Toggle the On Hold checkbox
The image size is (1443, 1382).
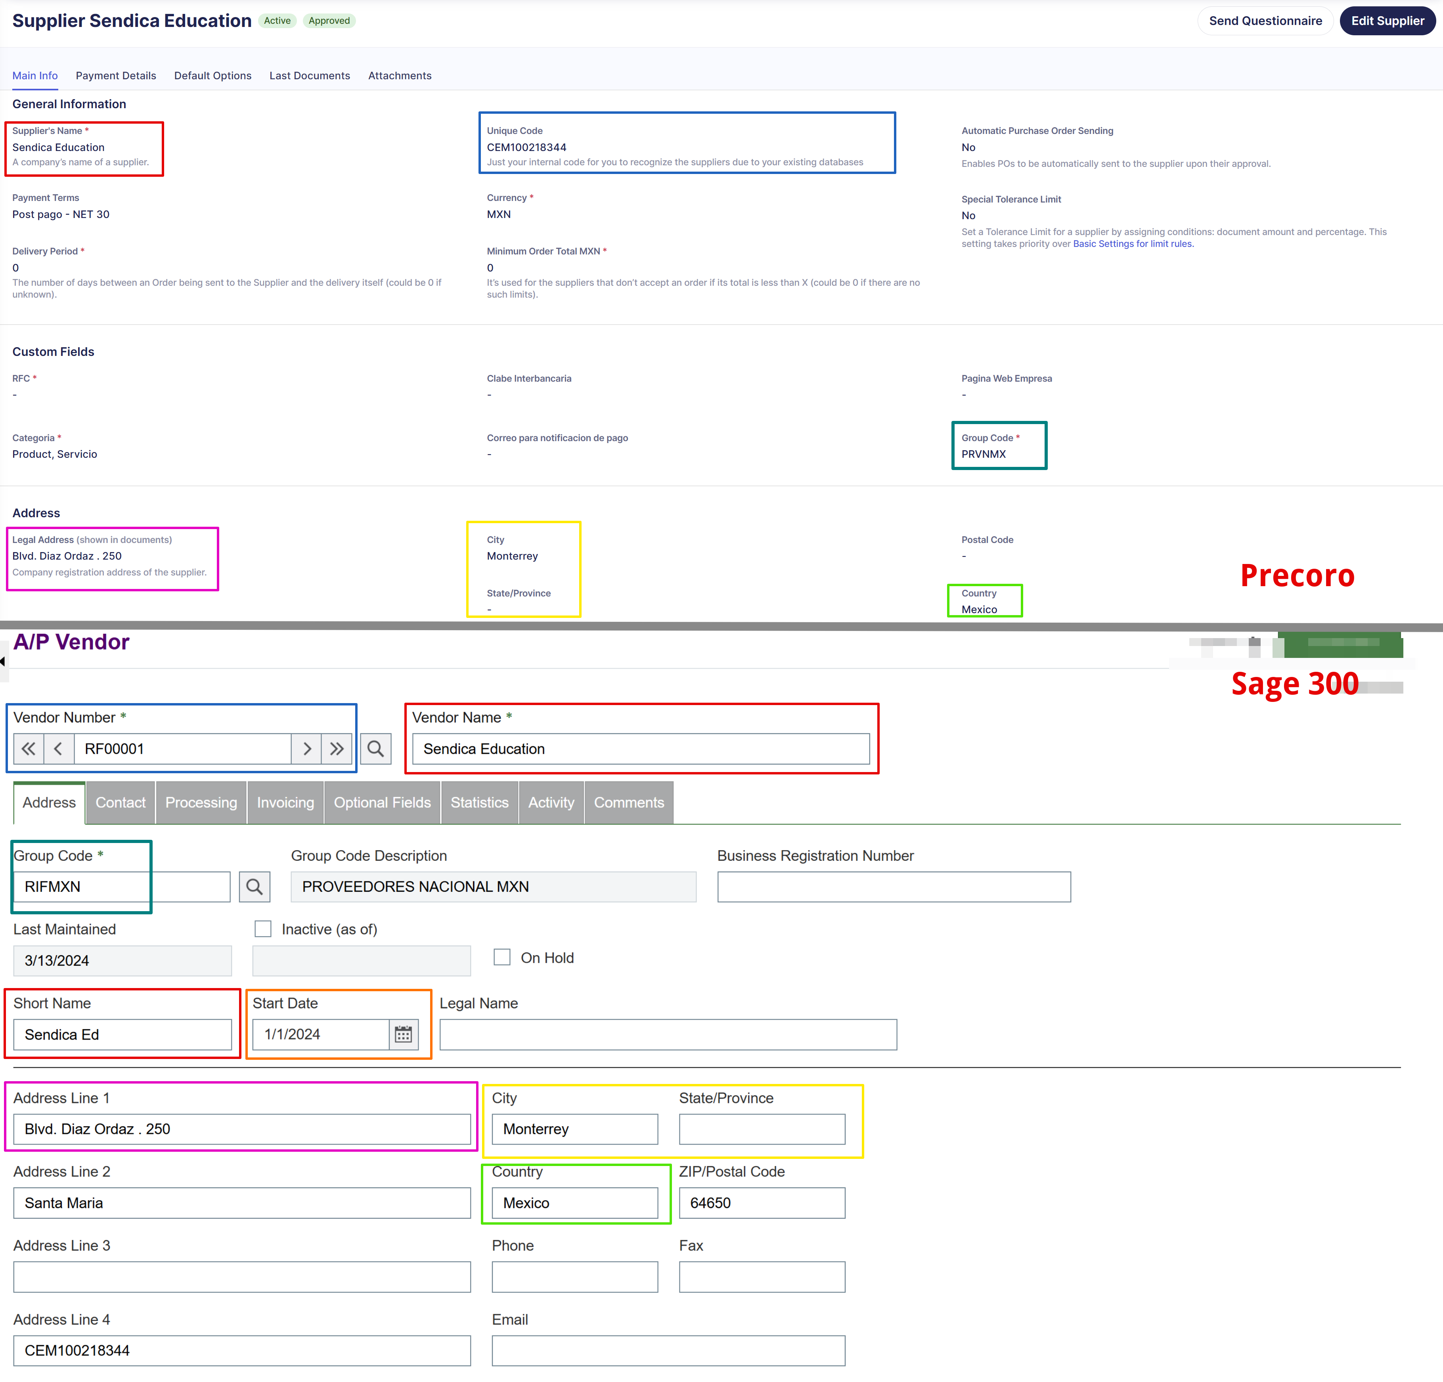(502, 958)
